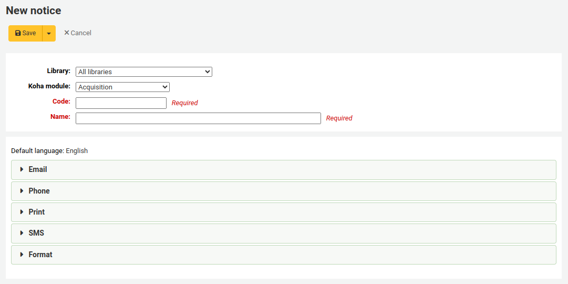The image size is (568, 284).
Task: Expand the Phone section triangle
Action: [x=22, y=191]
